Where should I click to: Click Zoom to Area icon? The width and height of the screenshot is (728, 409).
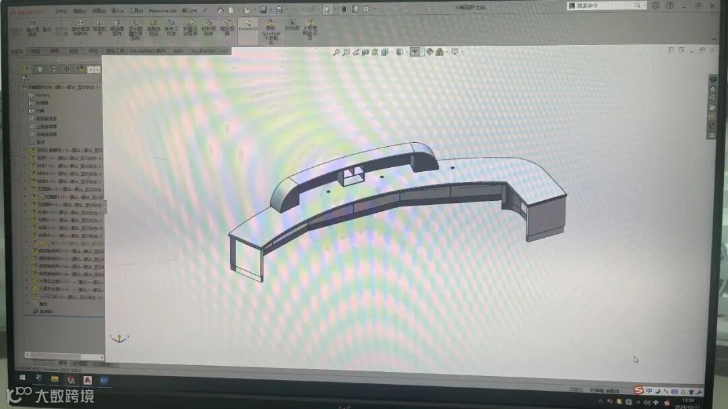point(346,53)
